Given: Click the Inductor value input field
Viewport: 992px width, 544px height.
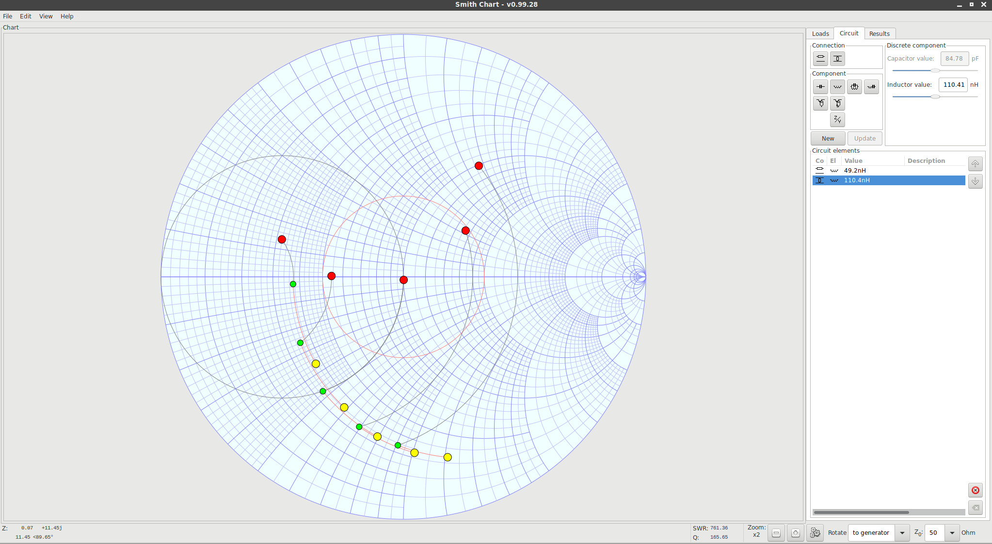Looking at the screenshot, I should pos(953,85).
